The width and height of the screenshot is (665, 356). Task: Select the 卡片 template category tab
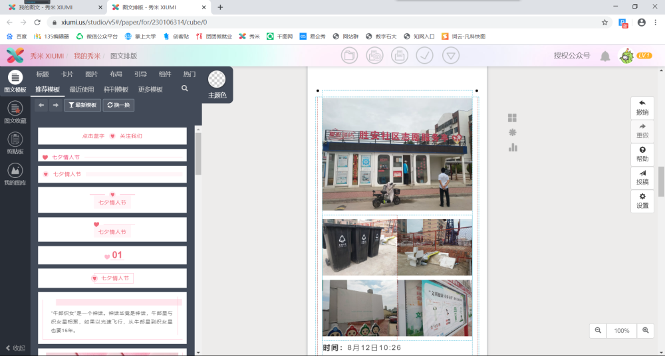[x=67, y=74]
